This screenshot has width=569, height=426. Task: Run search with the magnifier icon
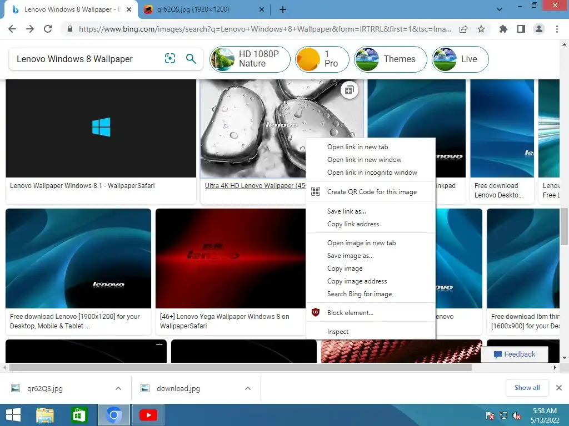(191, 58)
